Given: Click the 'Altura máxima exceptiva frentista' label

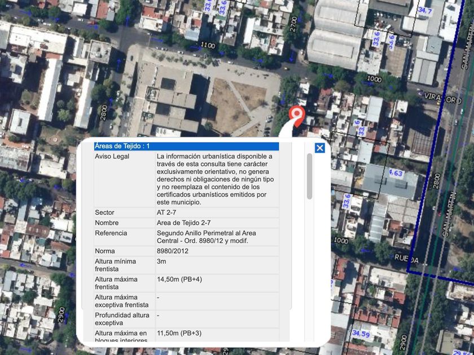Looking at the screenshot, I should pos(122,301).
